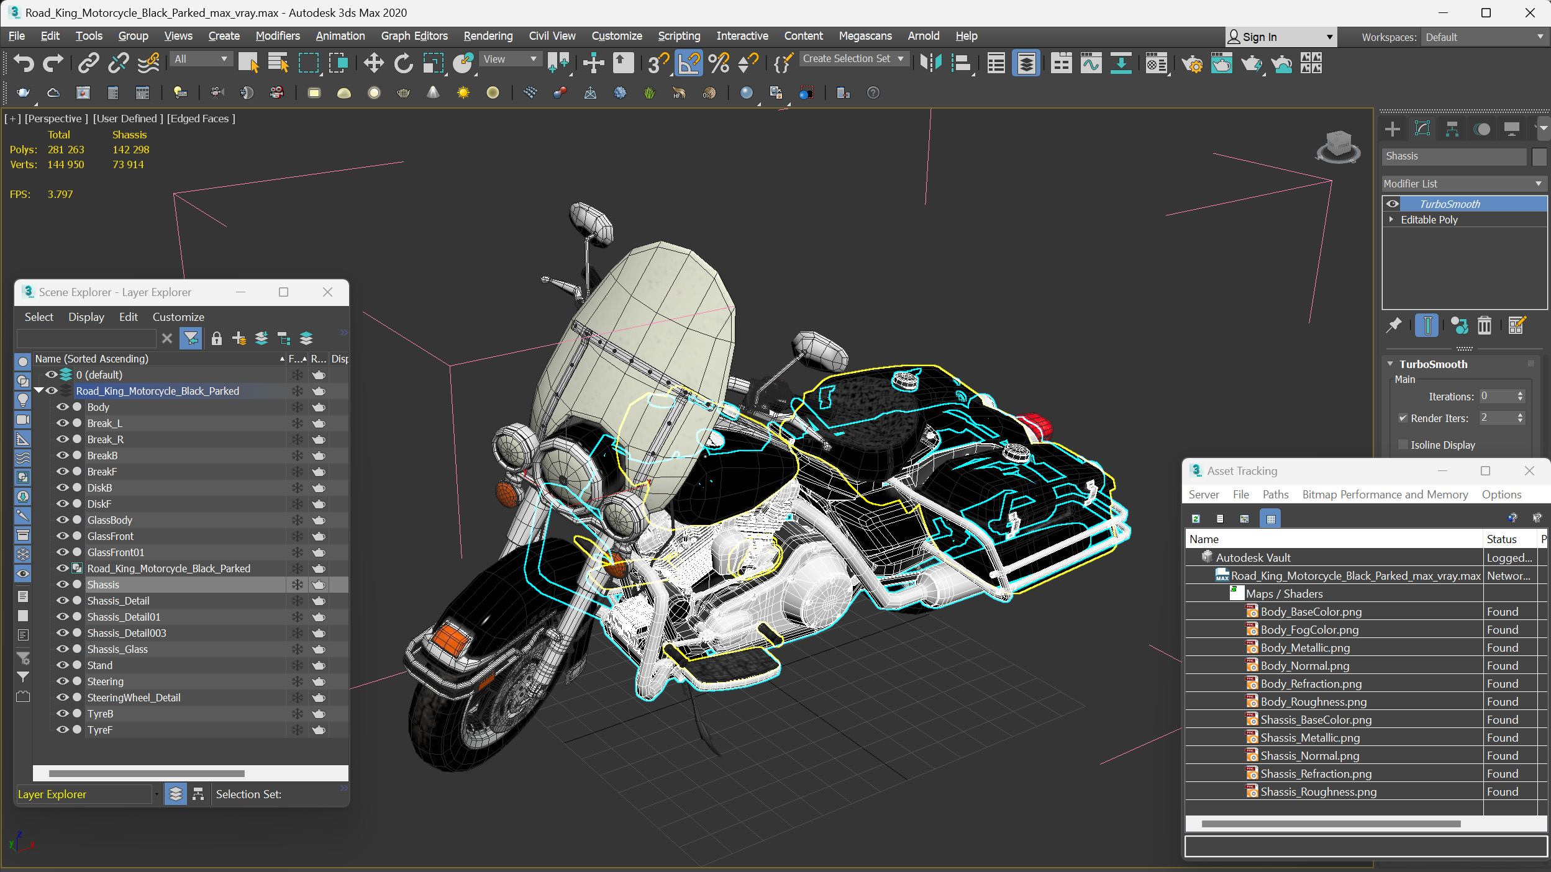Open the Motion command panel tab
The image size is (1551, 872).
click(1482, 129)
